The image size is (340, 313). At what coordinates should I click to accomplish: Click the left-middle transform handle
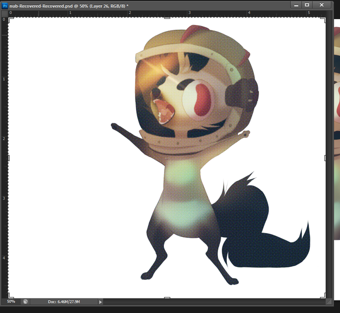point(8,158)
